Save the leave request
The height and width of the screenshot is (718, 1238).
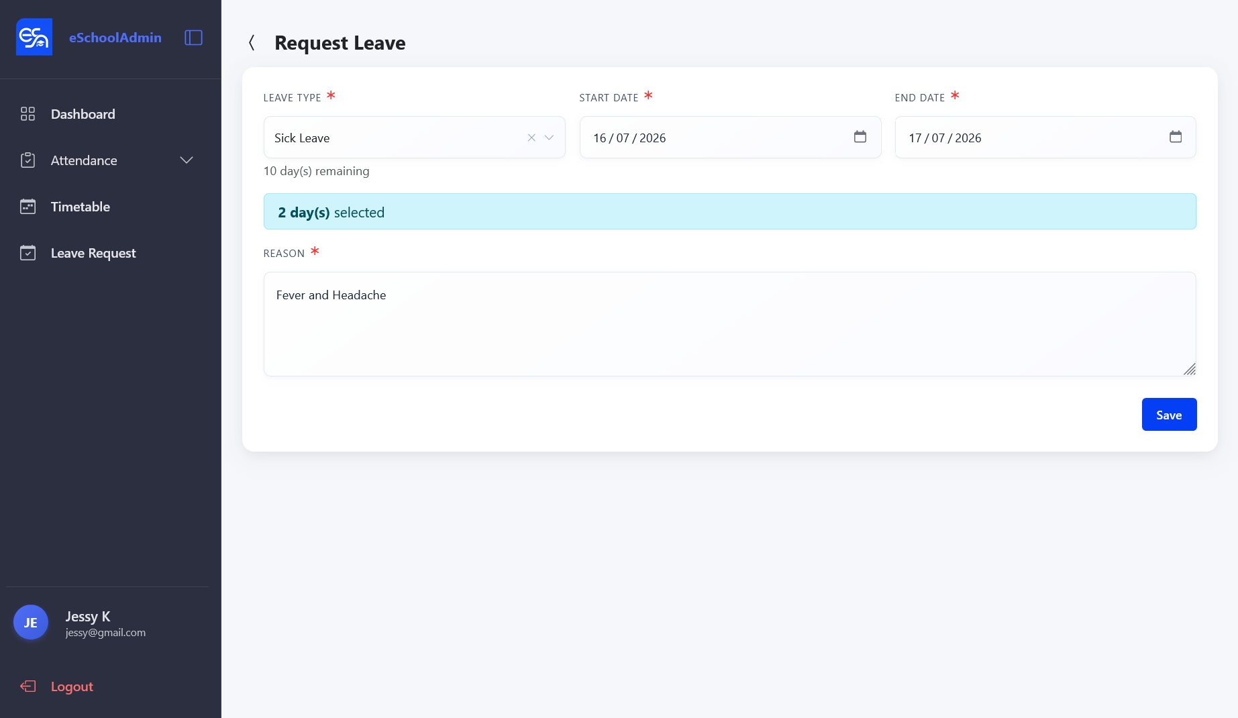coord(1169,415)
